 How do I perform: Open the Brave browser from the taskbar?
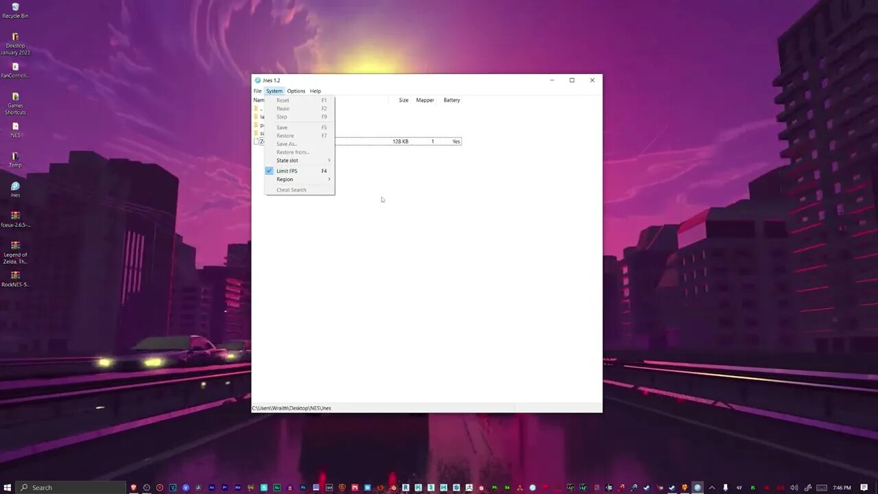[x=134, y=487]
